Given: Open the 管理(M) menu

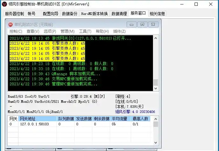Looking at the screenshot, I should click(x=68, y=31).
